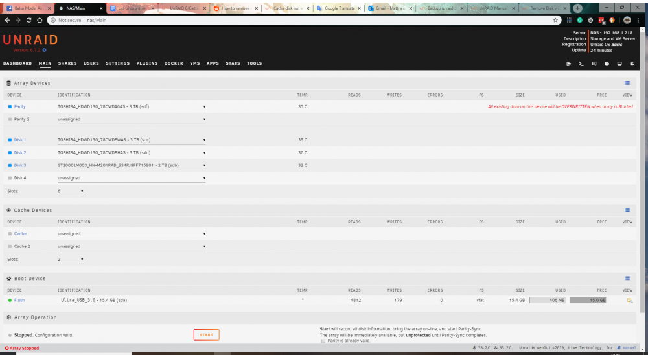This screenshot has width=648, height=355.
Task: Open the Disk 3 device link
Action: 20,165
